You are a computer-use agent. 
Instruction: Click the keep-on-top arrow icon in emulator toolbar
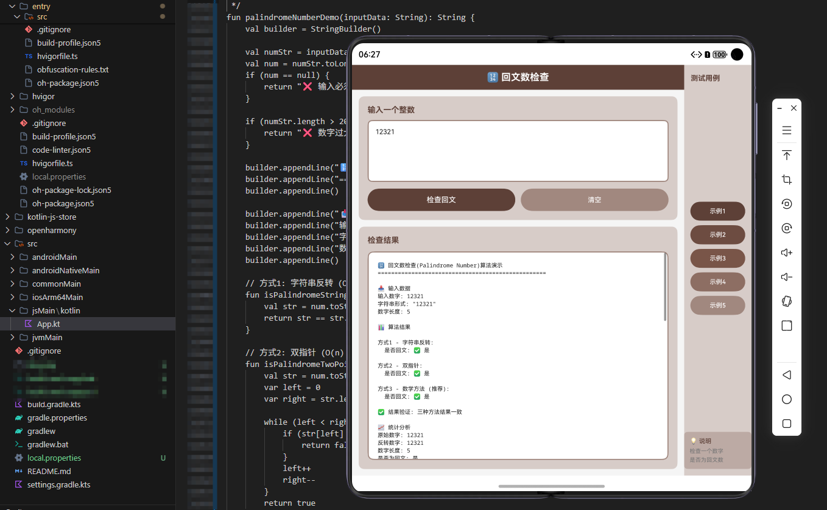click(787, 155)
